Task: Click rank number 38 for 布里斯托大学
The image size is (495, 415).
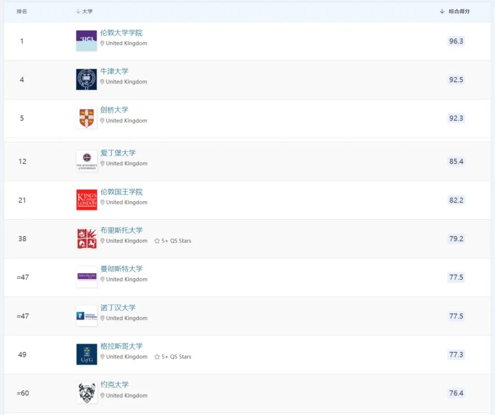Action: 22,239
